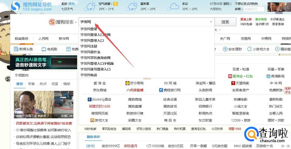Open the 东方财富 link

coord(205,120)
